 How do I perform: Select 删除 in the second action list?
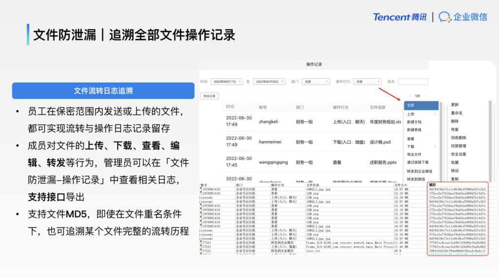455,121
